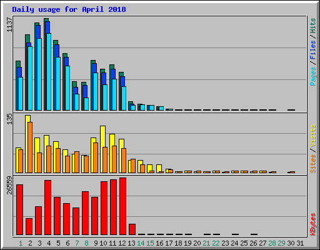The height and width of the screenshot is (250, 320).
Task: Click green day 22 label on x-axis
Action: (x=216, y=243)
